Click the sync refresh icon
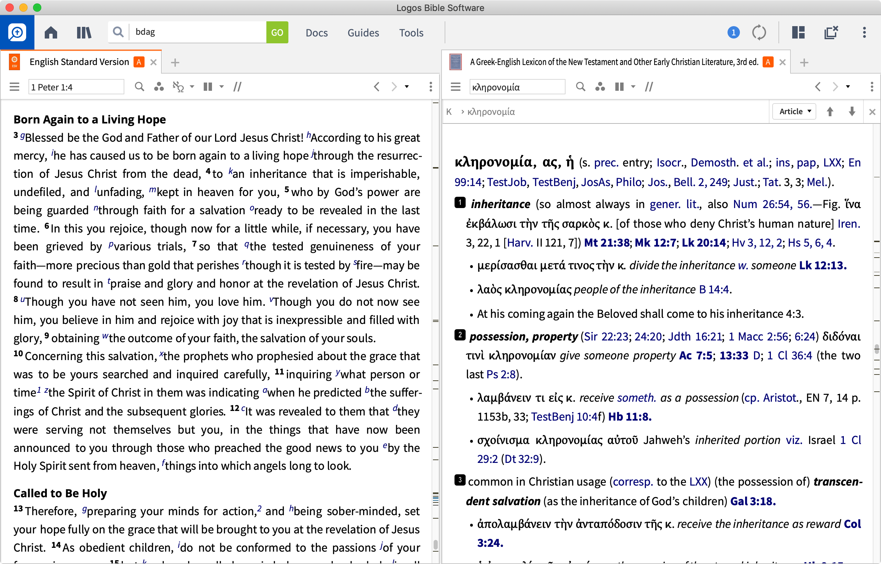Image resolution: width=881 pixels, height=564 pixels. [x=759, y=33]
